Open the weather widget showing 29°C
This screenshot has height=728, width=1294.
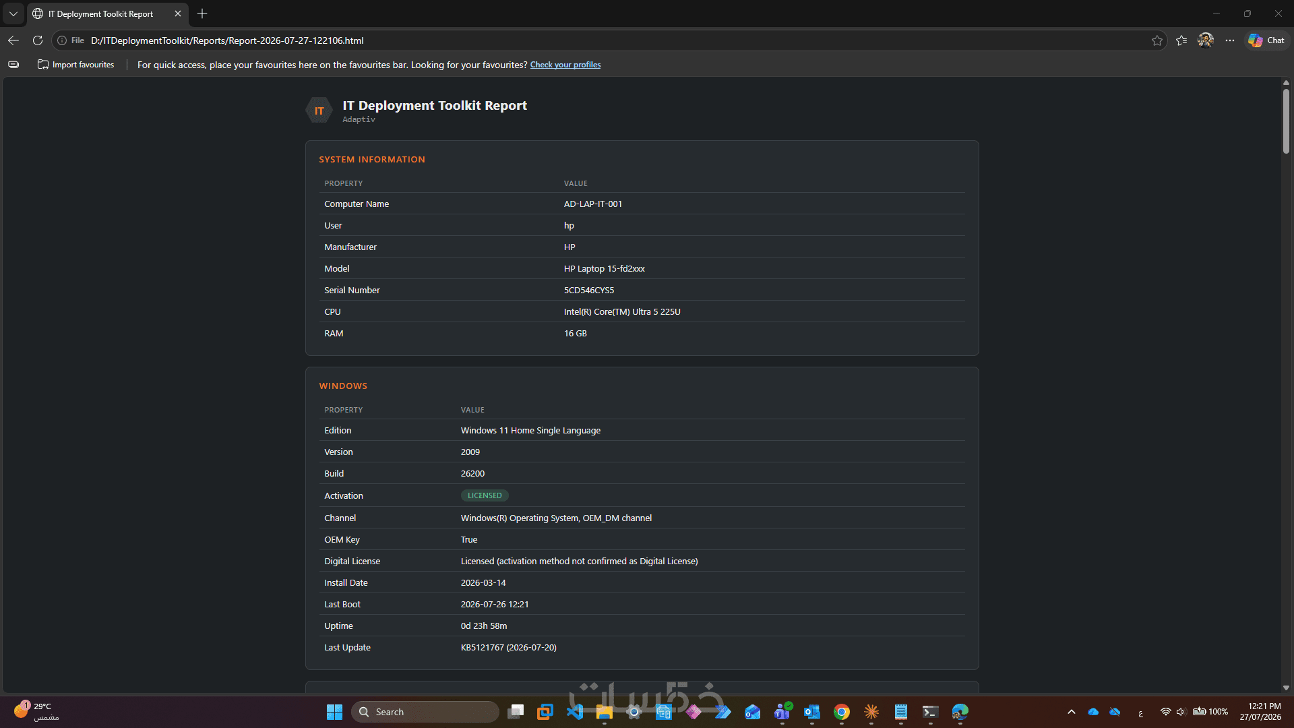point(37,712)
